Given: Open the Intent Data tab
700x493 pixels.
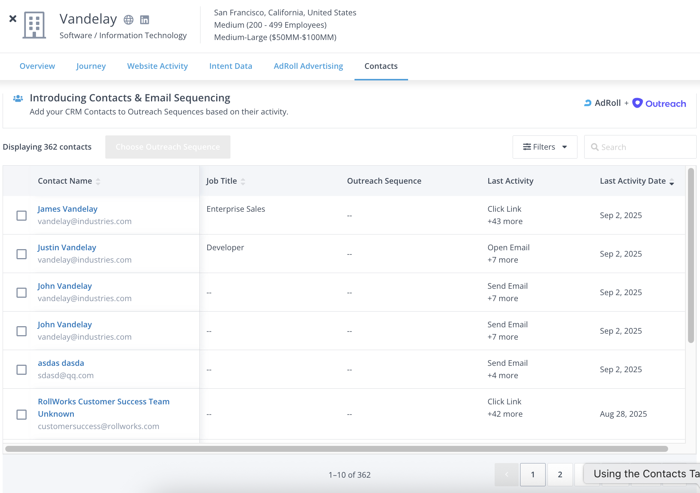Looking at the screenshot, I should (x=230, y=66).
